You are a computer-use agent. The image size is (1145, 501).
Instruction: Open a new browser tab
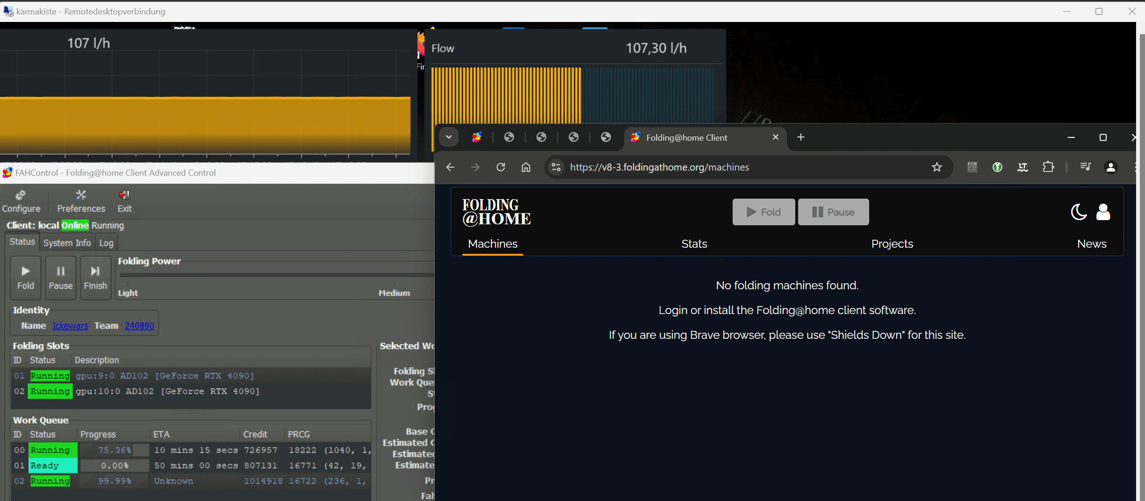point(801,137)
